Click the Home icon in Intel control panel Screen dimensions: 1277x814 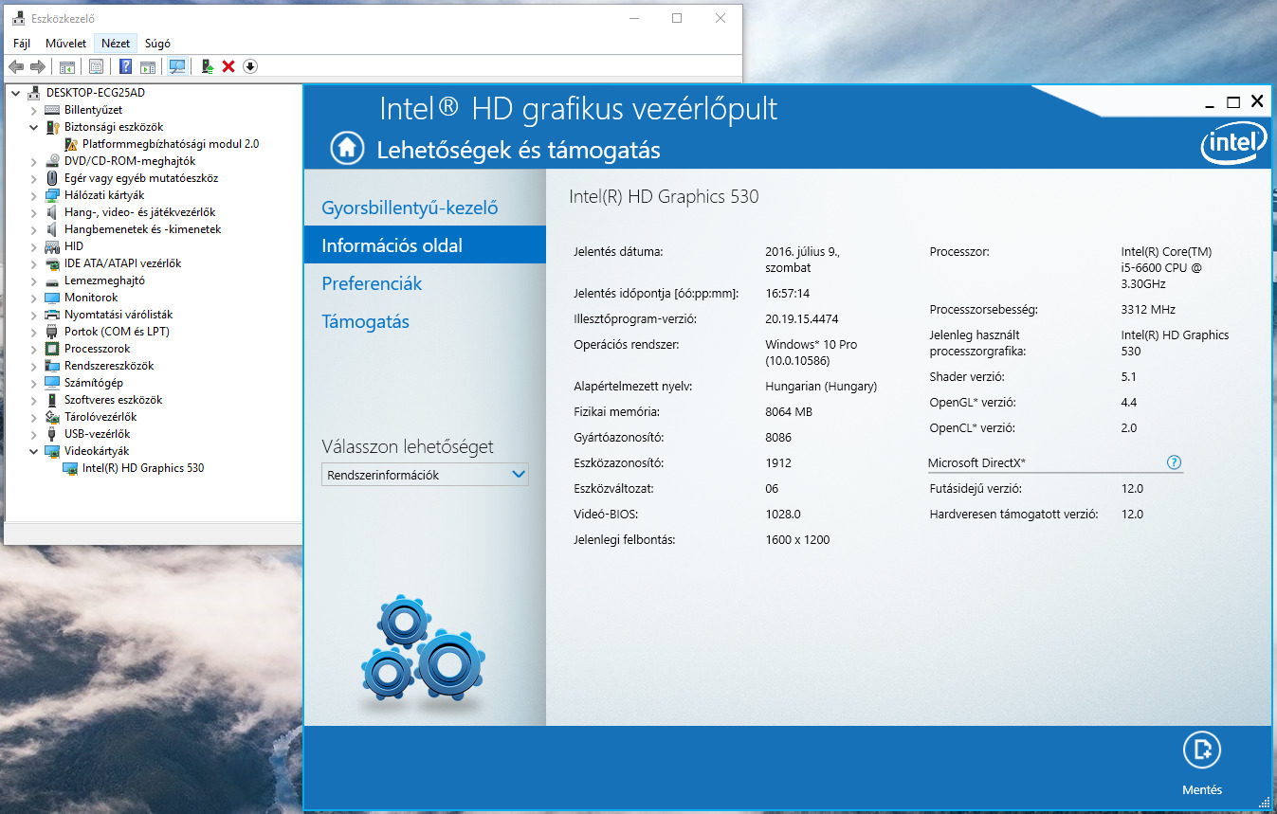click(347, 148)
